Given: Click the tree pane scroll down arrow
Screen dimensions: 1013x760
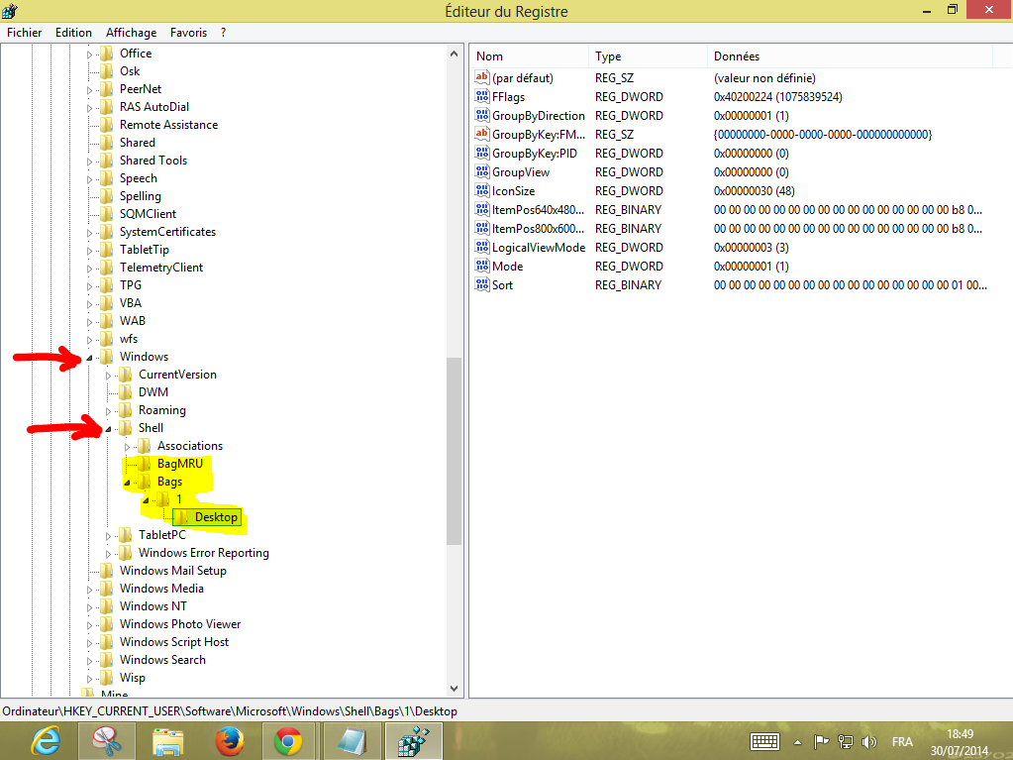Looking at the screenshot, I should tap(455, 688).
